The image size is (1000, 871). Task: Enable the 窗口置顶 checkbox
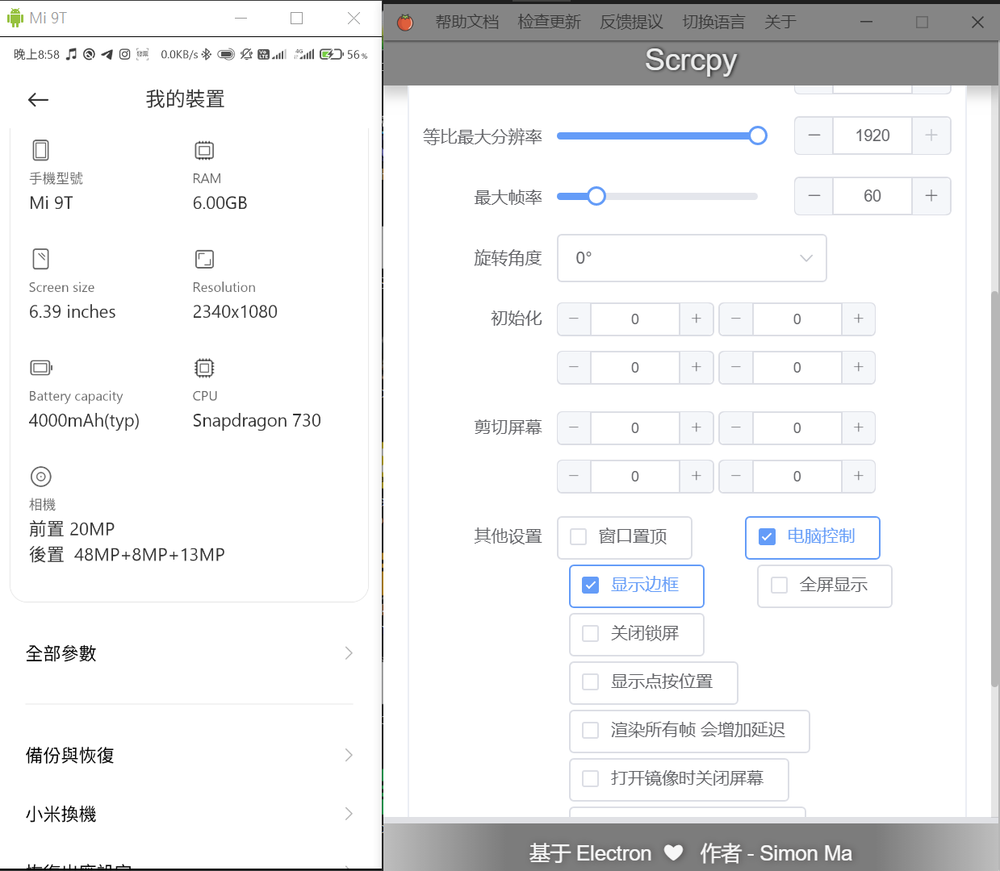click(x=578, y=536)
